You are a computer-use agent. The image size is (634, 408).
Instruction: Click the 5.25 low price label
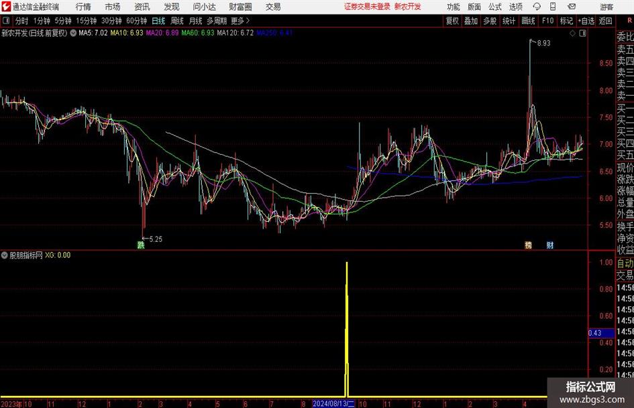pos(156,239)
